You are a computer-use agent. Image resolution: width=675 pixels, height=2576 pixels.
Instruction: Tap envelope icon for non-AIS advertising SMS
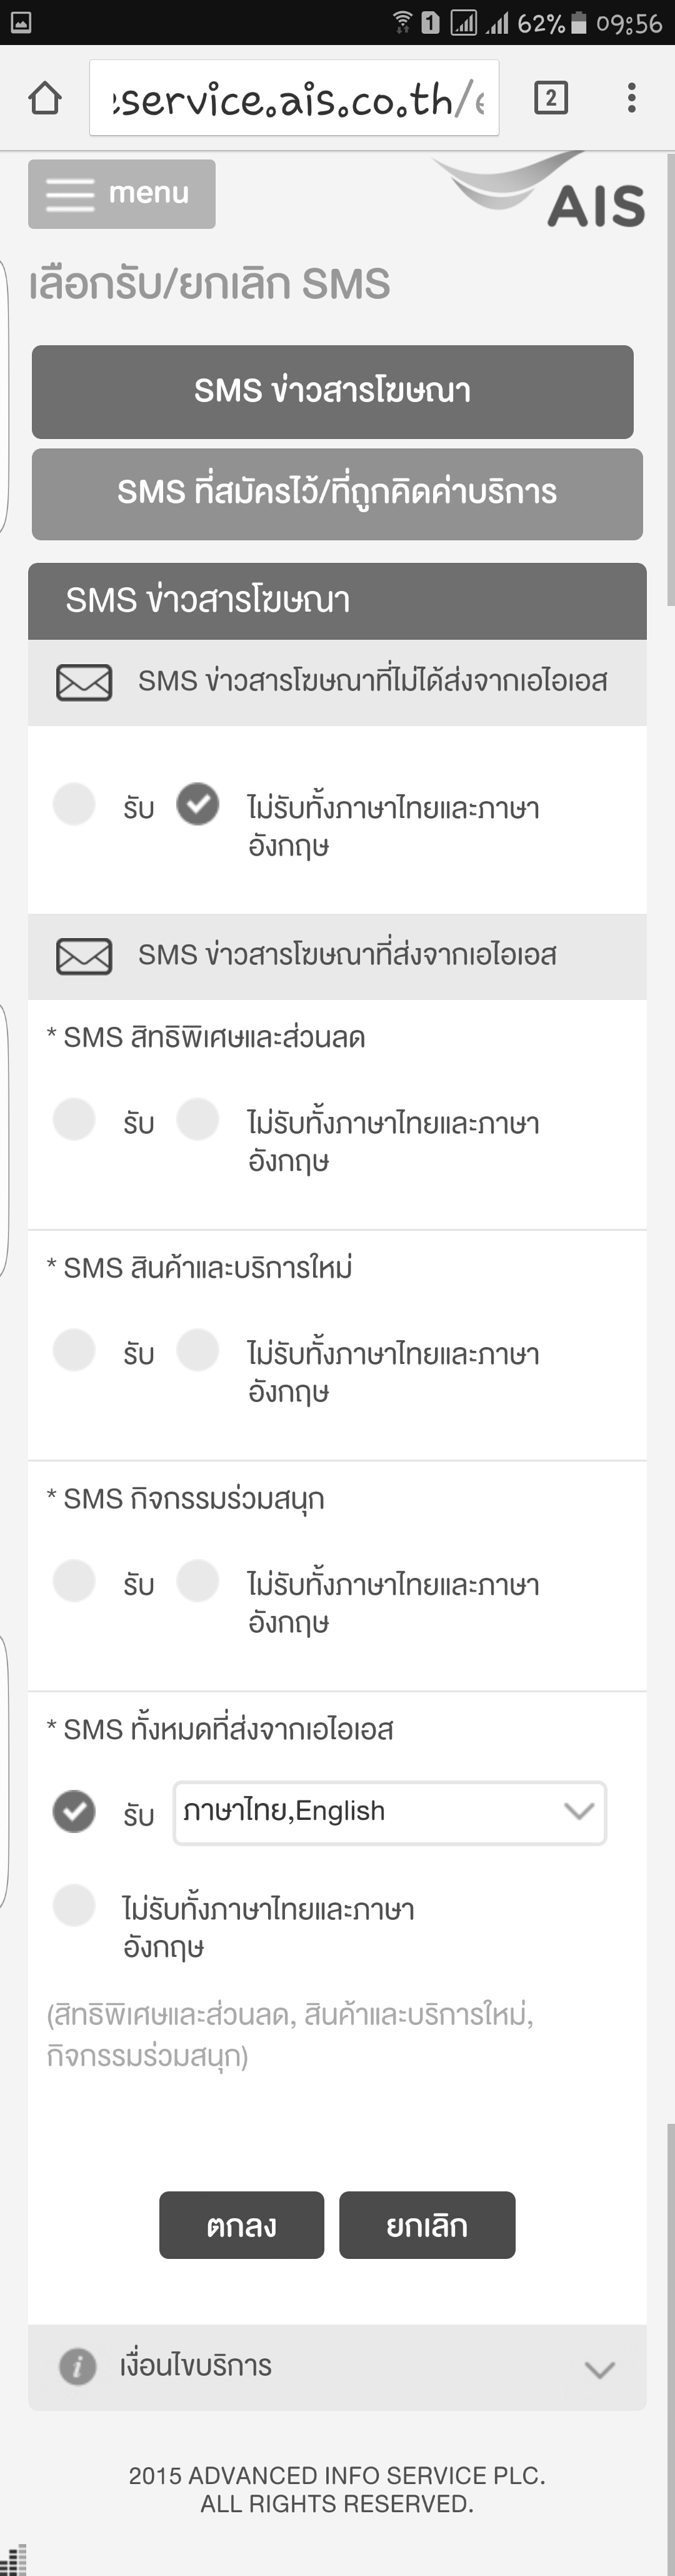click(84, 683)
